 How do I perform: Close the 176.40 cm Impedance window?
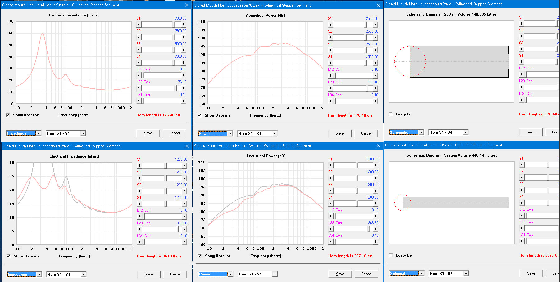point(187,5)
